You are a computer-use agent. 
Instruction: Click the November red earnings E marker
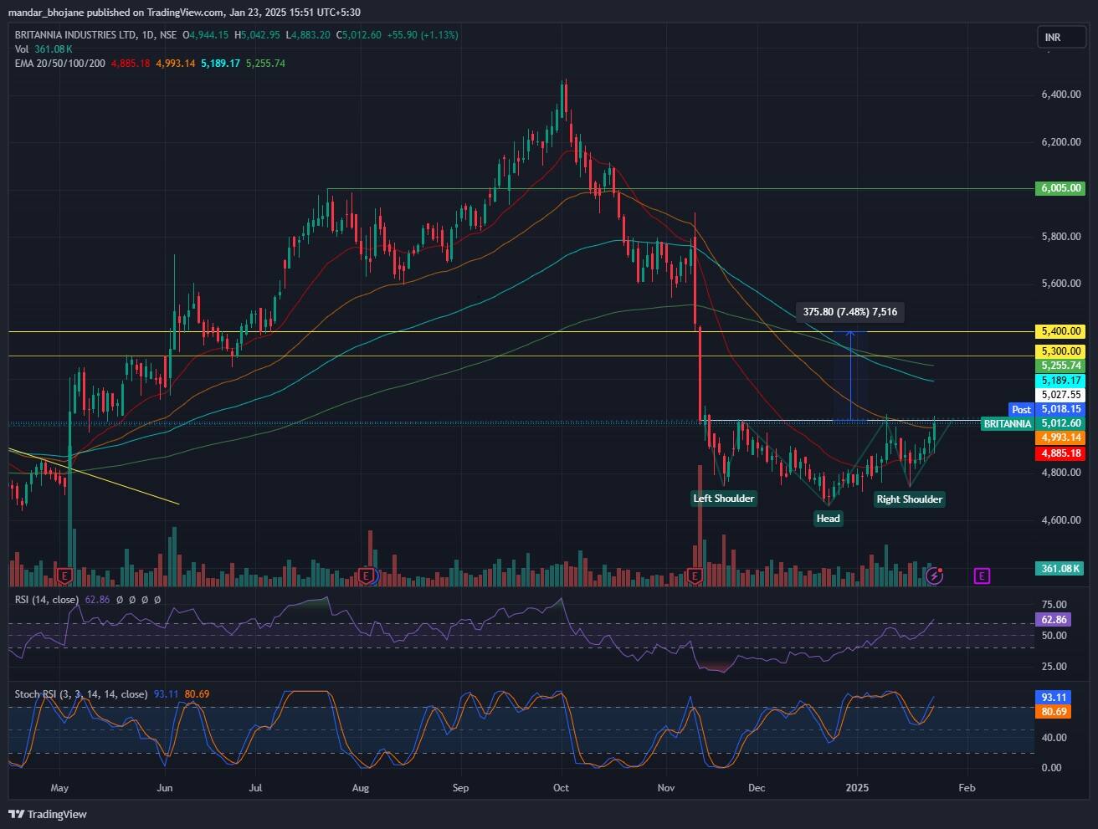695,576
